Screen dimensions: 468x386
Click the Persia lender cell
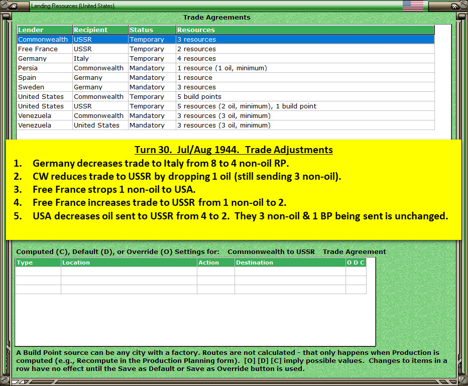point(45,68)
